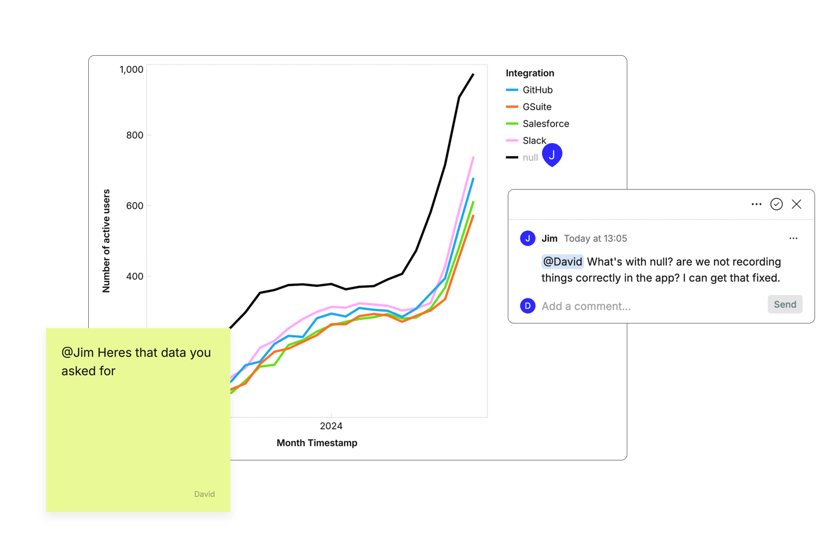Toggle the GitHub series in the legend
This screenshot has width=833, height=559.
[x=537, y=90]
